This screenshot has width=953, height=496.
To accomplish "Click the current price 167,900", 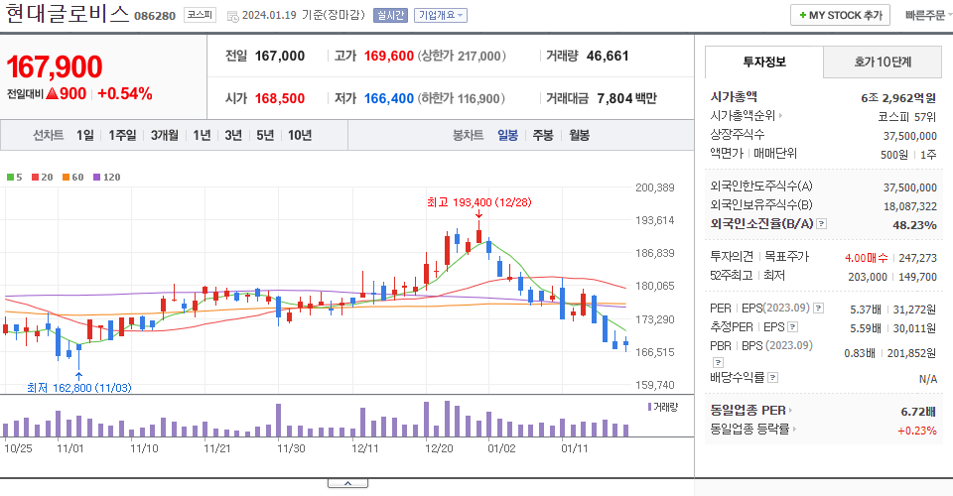I will [55, 66].
